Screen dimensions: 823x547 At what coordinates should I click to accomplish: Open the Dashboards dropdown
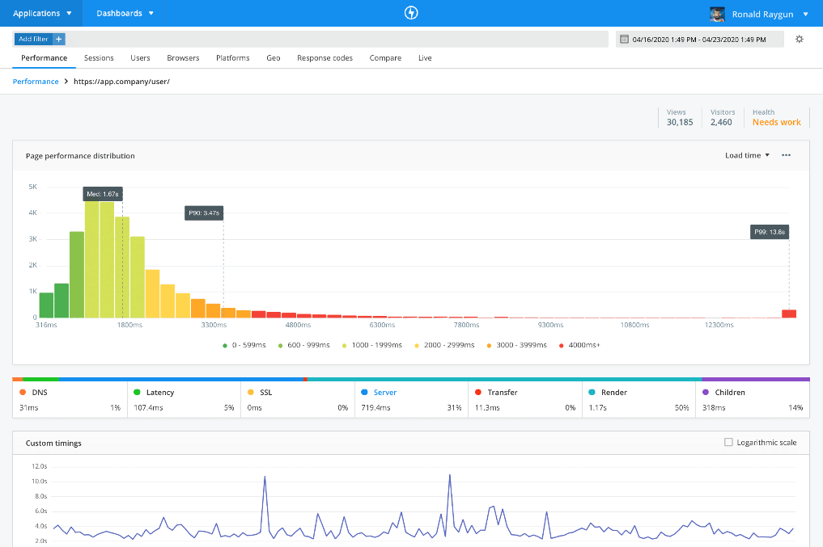click(121, 13)
